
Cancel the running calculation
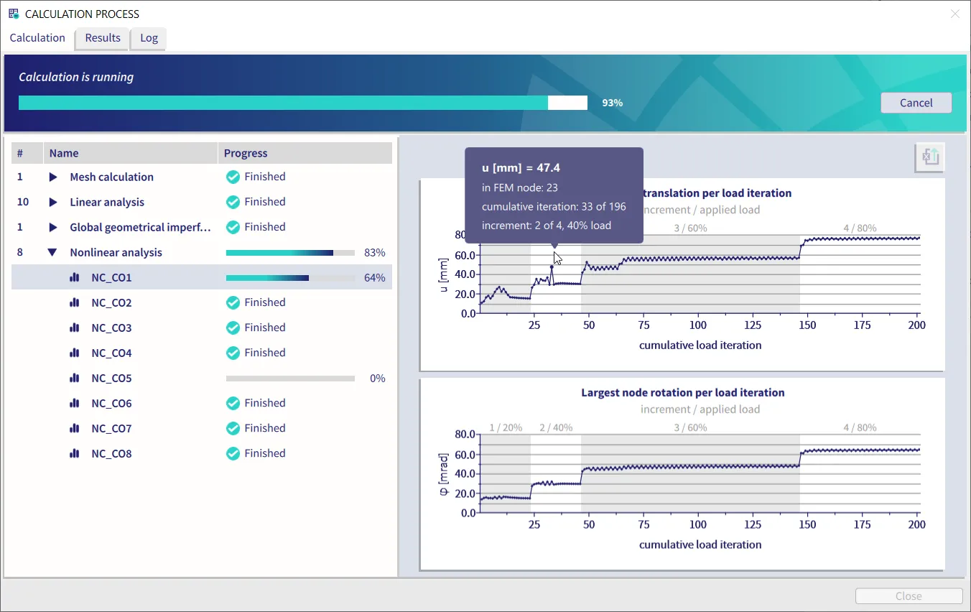916,103
